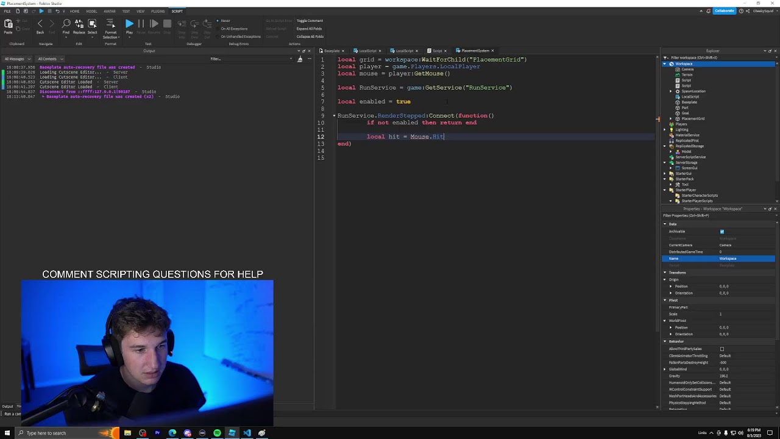
Task: Open the FILE menu
Action: point(7,11)
